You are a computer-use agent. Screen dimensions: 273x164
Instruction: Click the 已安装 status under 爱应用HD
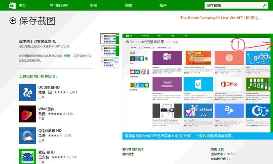point(43,157)
